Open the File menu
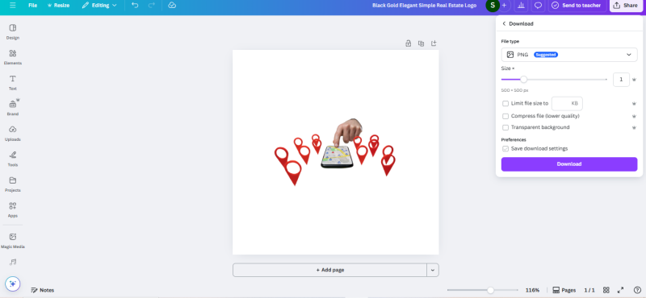646x298 pixels. (32, 6)
